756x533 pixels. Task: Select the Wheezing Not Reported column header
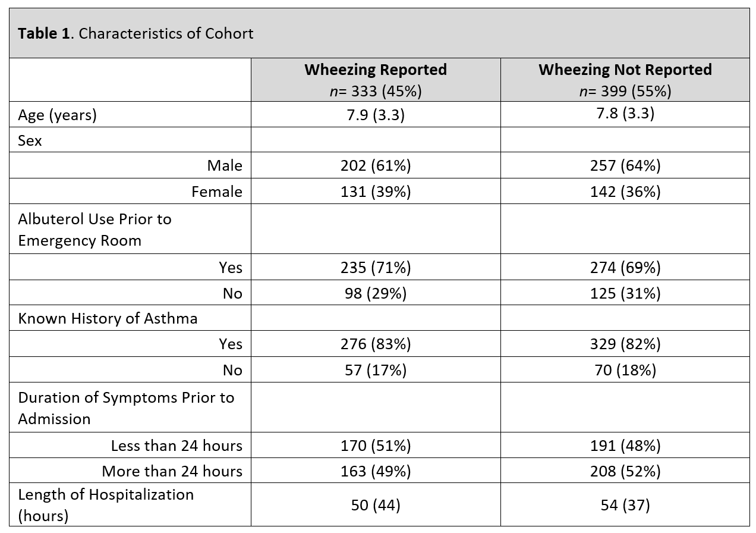click(x=625, y=80)
